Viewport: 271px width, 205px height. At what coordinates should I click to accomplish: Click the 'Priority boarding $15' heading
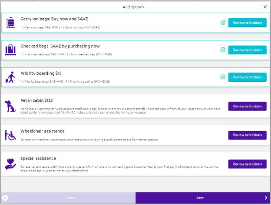41,73
